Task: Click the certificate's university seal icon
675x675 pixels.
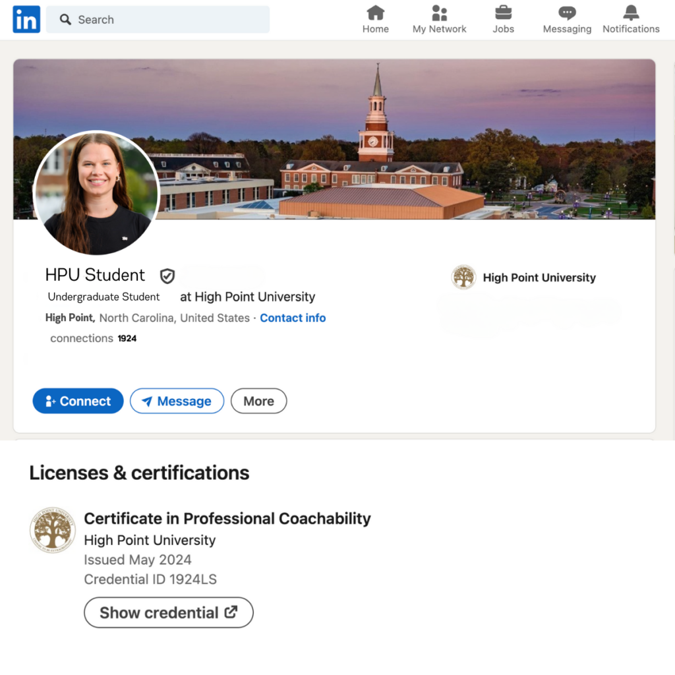Action: tap(52, 529)
